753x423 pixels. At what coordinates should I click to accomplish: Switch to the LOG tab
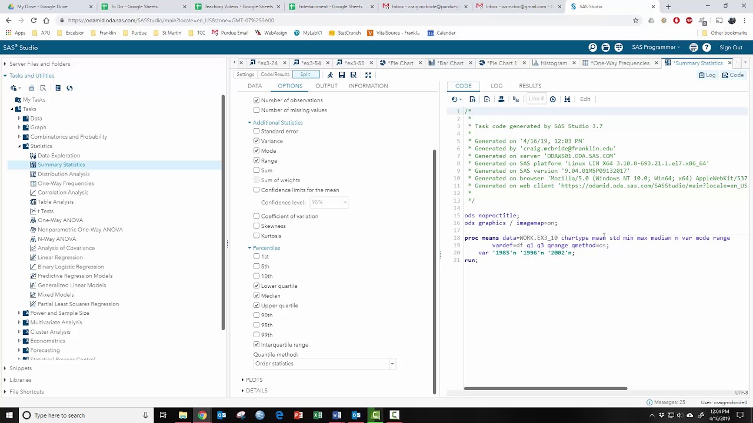pyautogui.click(x=497, y=86)
